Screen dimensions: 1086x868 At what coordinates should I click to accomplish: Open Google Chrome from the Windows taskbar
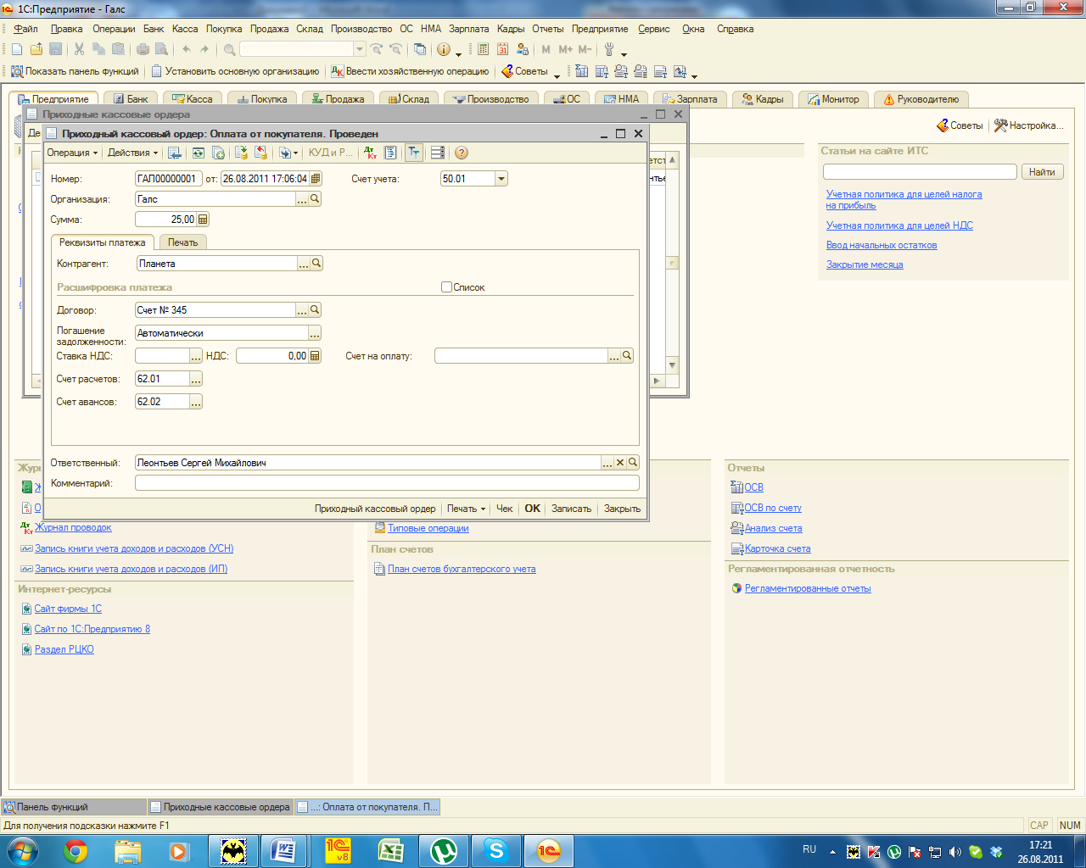click(76, 851)
